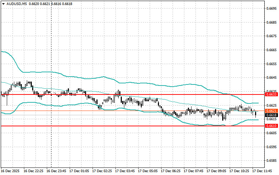Select the OHLC values 0.6620 0.6621 0.6616 0.6618
Screen dimensions: 279x175
[x=50, y=4]
